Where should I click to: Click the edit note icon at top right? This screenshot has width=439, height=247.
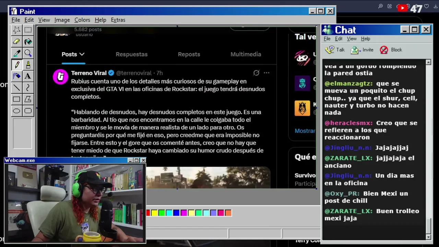pos(390,6)
